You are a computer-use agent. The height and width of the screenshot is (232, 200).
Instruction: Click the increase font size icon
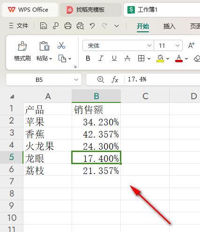192,45
